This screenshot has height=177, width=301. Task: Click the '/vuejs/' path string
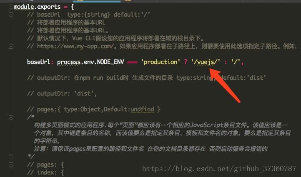(x=206, y=62)
